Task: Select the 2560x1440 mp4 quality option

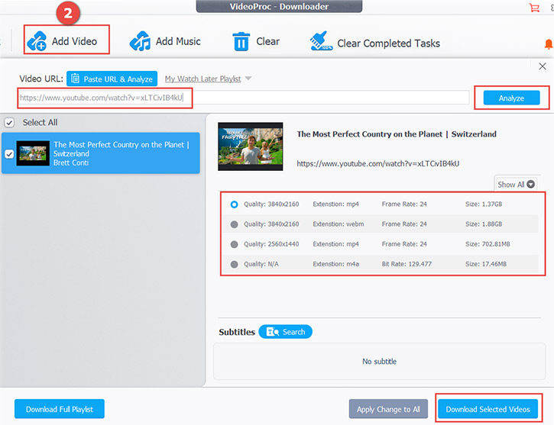Action: click(234, 244)
